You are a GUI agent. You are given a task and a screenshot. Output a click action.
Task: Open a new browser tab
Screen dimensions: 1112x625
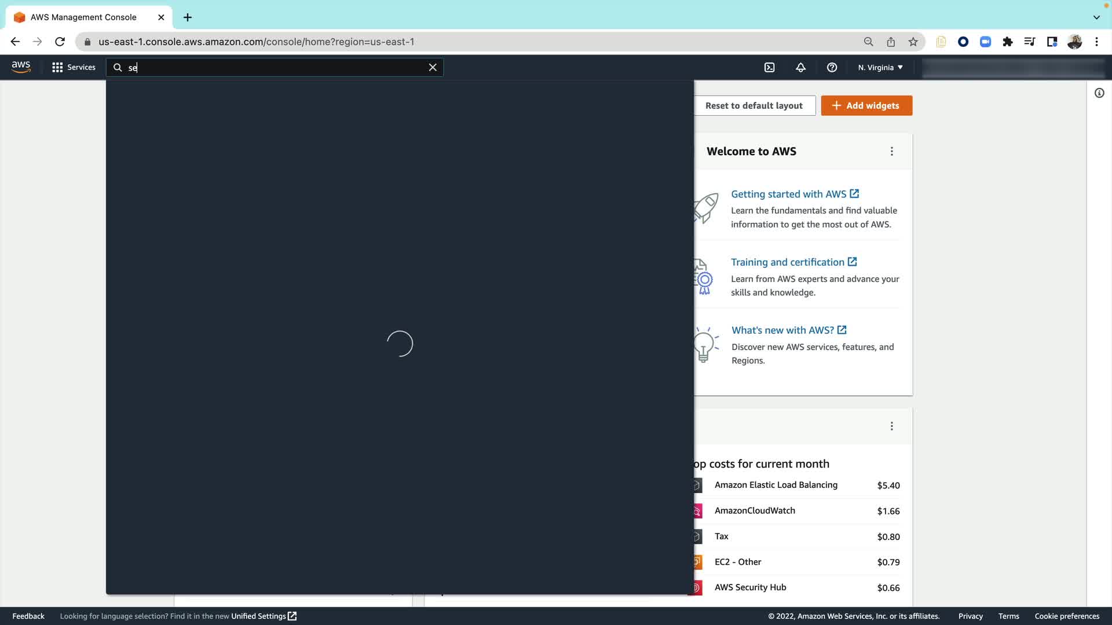(x=188, y=17)
